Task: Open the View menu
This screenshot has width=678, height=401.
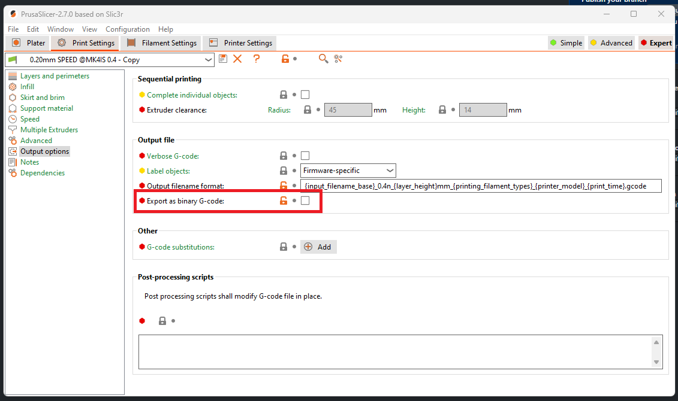Action: [89, 29]
